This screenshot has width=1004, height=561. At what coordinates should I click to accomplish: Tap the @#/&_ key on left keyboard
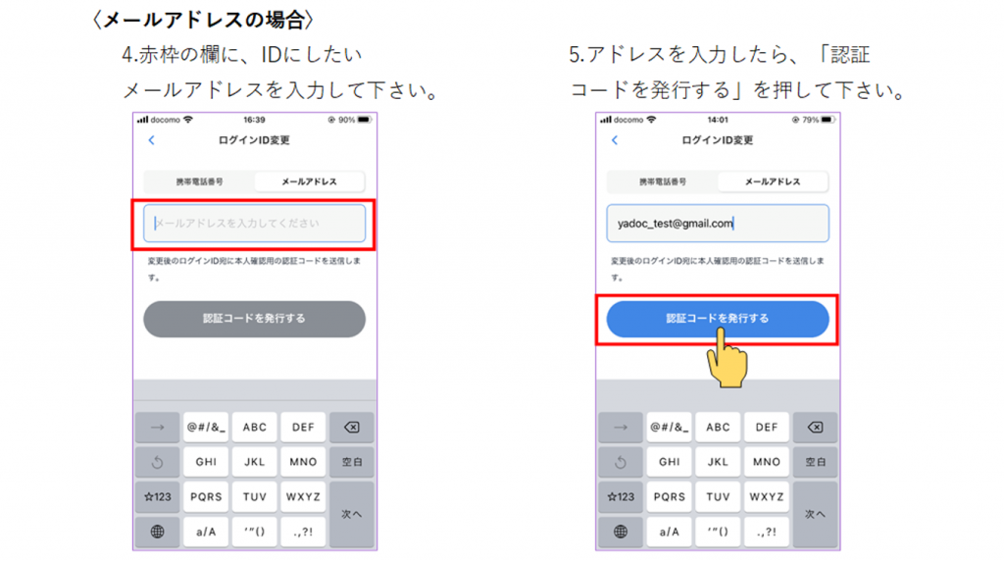coord(206,428)
